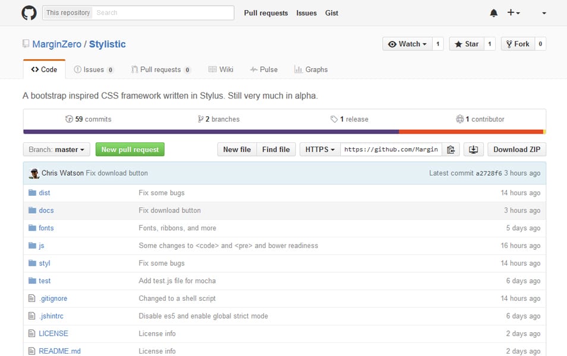Click the README.md file icon
Screen dimensions: 567x356
click(x=32, y=351)
